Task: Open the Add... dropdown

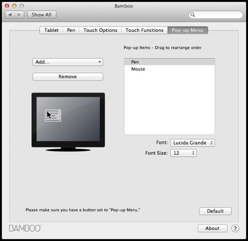Action: pyautogui.click(x=68, y=62)
